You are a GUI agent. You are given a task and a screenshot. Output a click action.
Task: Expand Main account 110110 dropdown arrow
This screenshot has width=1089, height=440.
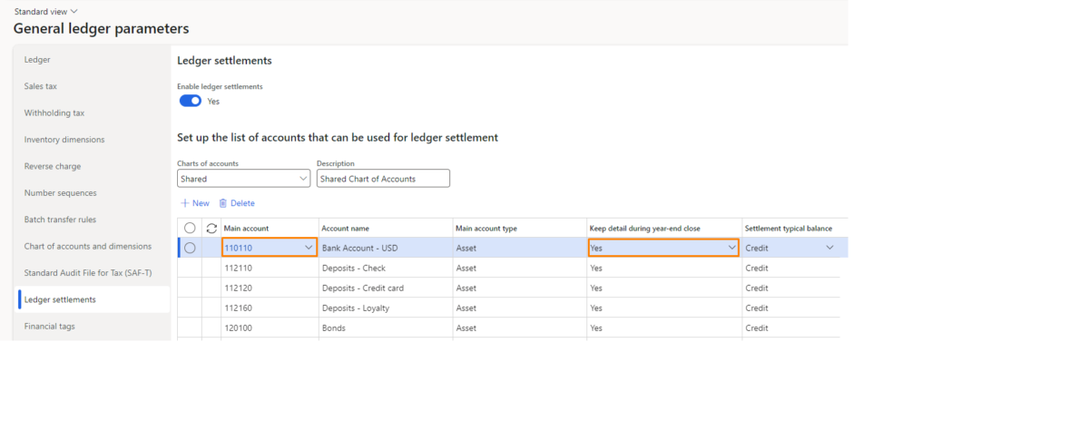click(309, 248)
